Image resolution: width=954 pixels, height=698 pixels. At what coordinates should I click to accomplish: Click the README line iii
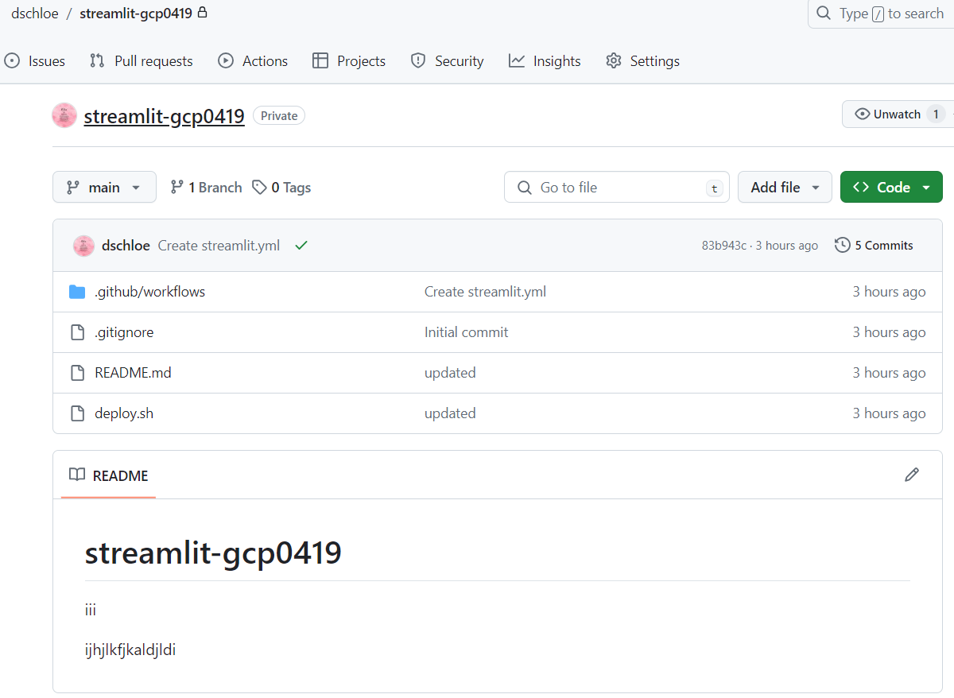tap(91, 610)
